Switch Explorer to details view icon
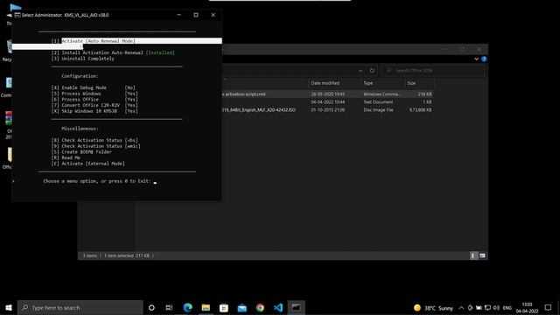The width and height of the screenshot is (560, 315). pyautogui.click(x=473, y=255)
